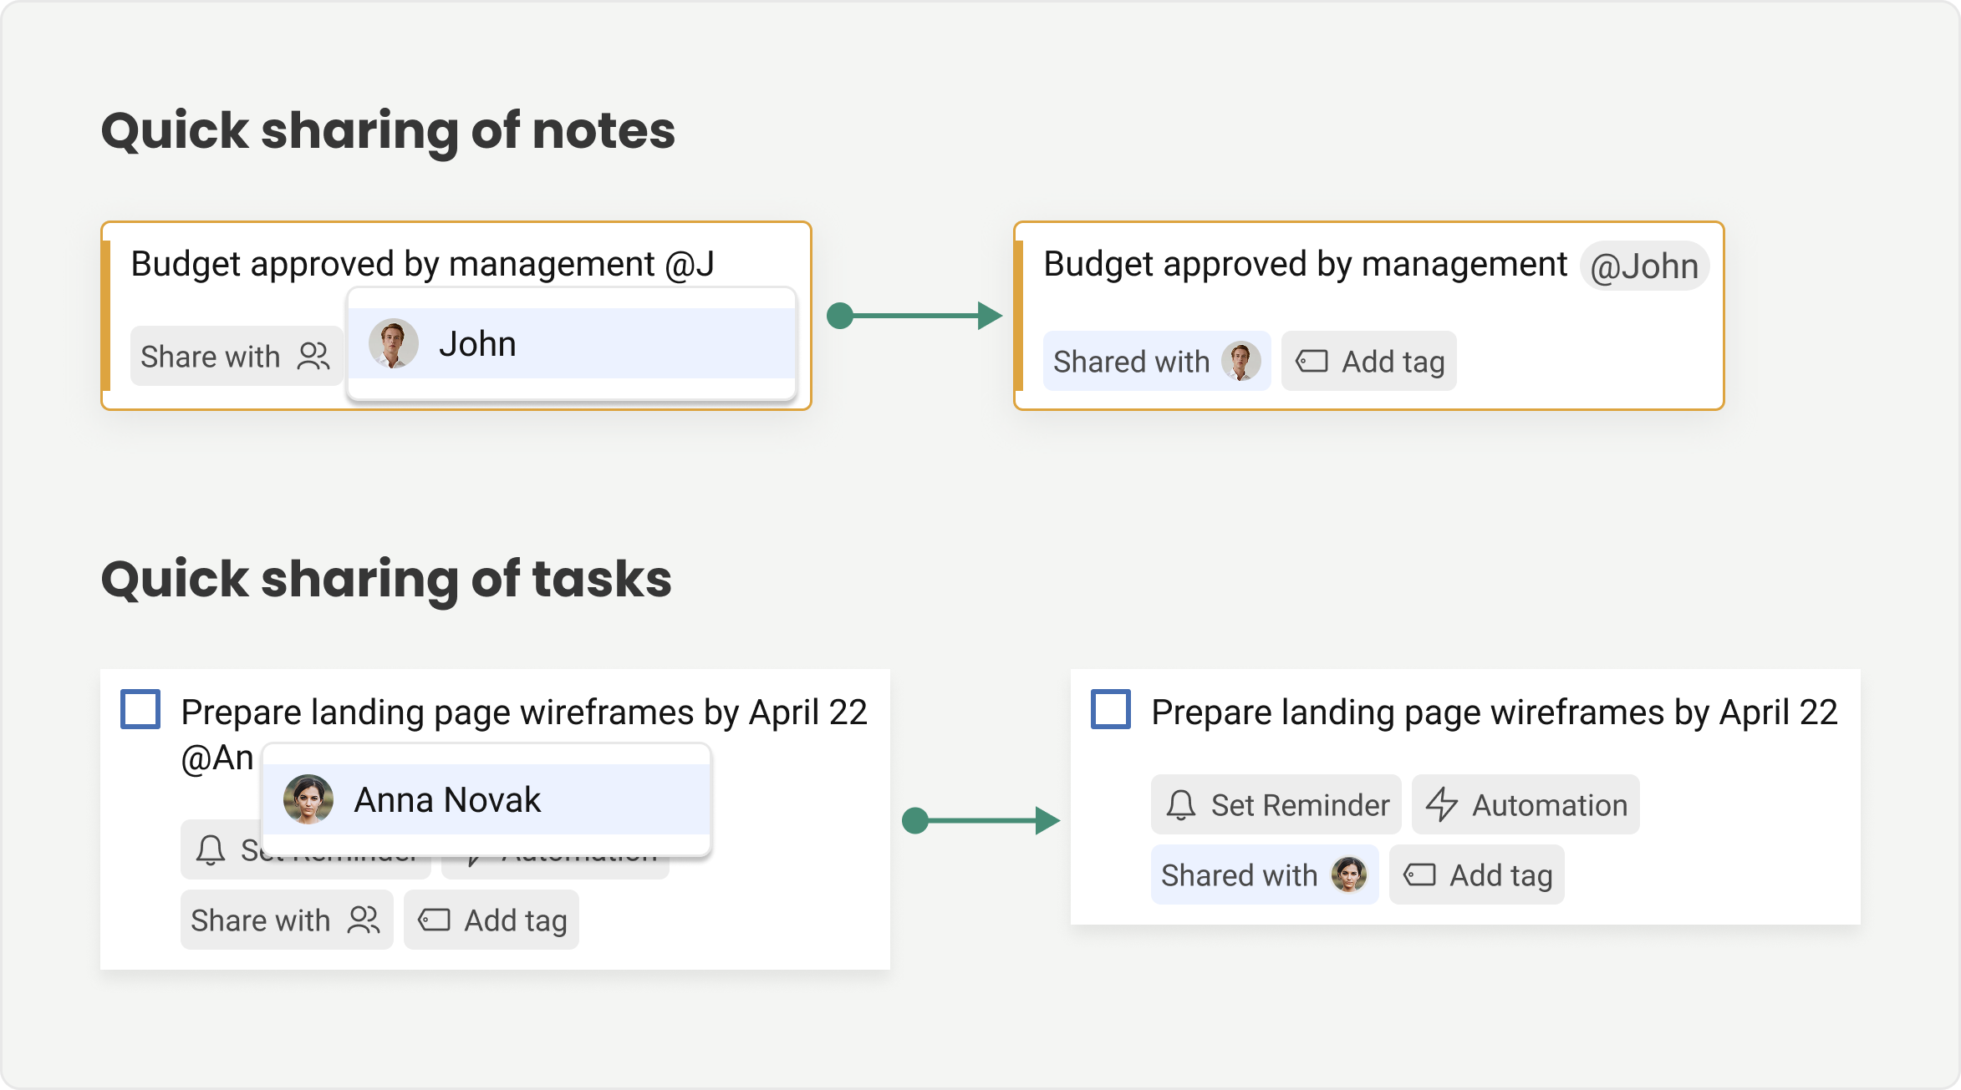Click the people icon in the task's Share with
This screenshot has height=1090, width=1961.
click(364, 920)
